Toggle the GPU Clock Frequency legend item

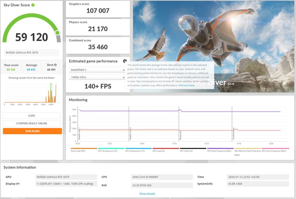[275, 150]
